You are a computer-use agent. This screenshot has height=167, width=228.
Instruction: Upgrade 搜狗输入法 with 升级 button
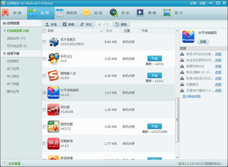tap(155, 75)
